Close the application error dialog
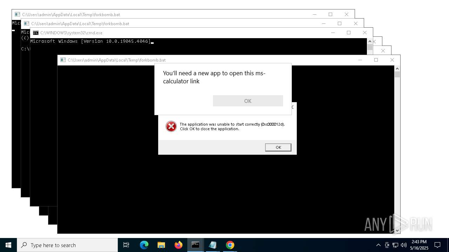 click(293, 107)
